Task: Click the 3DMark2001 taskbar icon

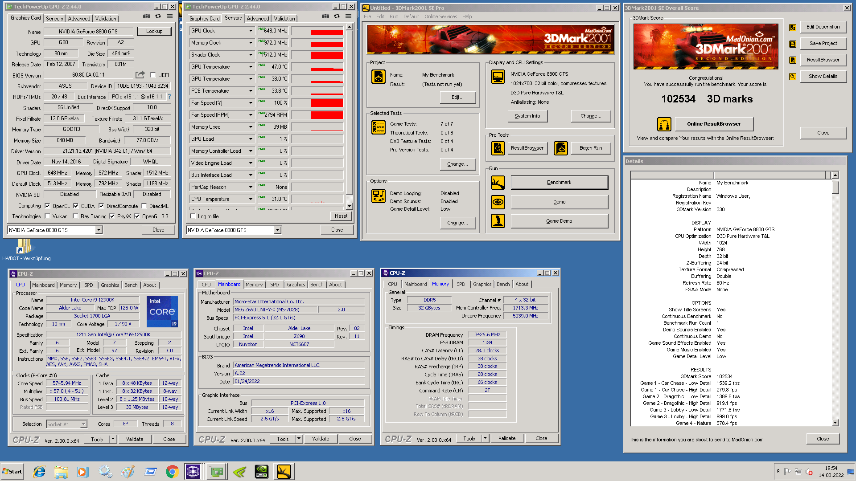Action: pyautogui.click(x=284, y=472)
